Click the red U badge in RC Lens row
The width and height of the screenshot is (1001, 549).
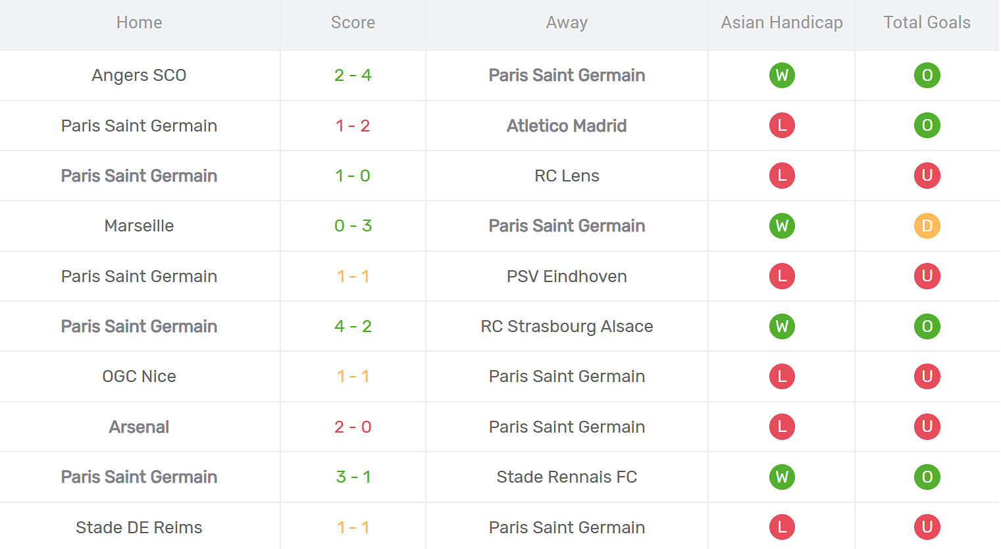[927, 176]
